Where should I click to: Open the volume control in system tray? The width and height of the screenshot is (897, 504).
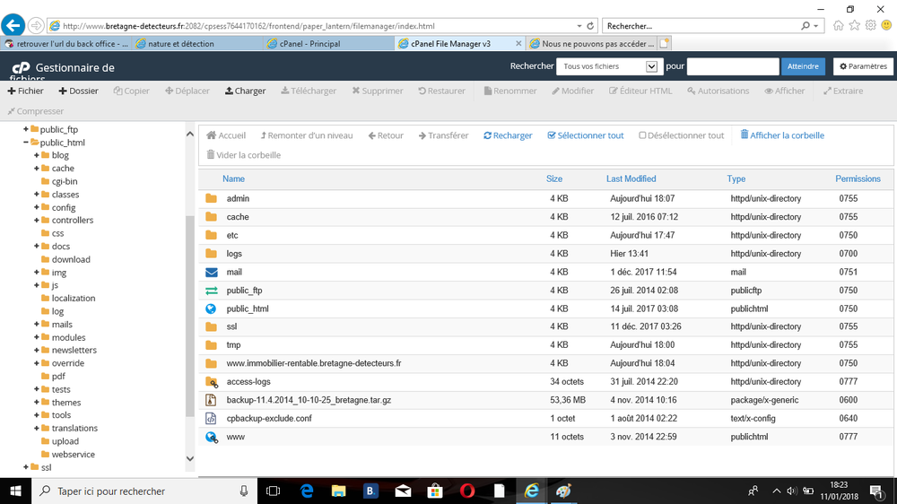pos(792,491)
